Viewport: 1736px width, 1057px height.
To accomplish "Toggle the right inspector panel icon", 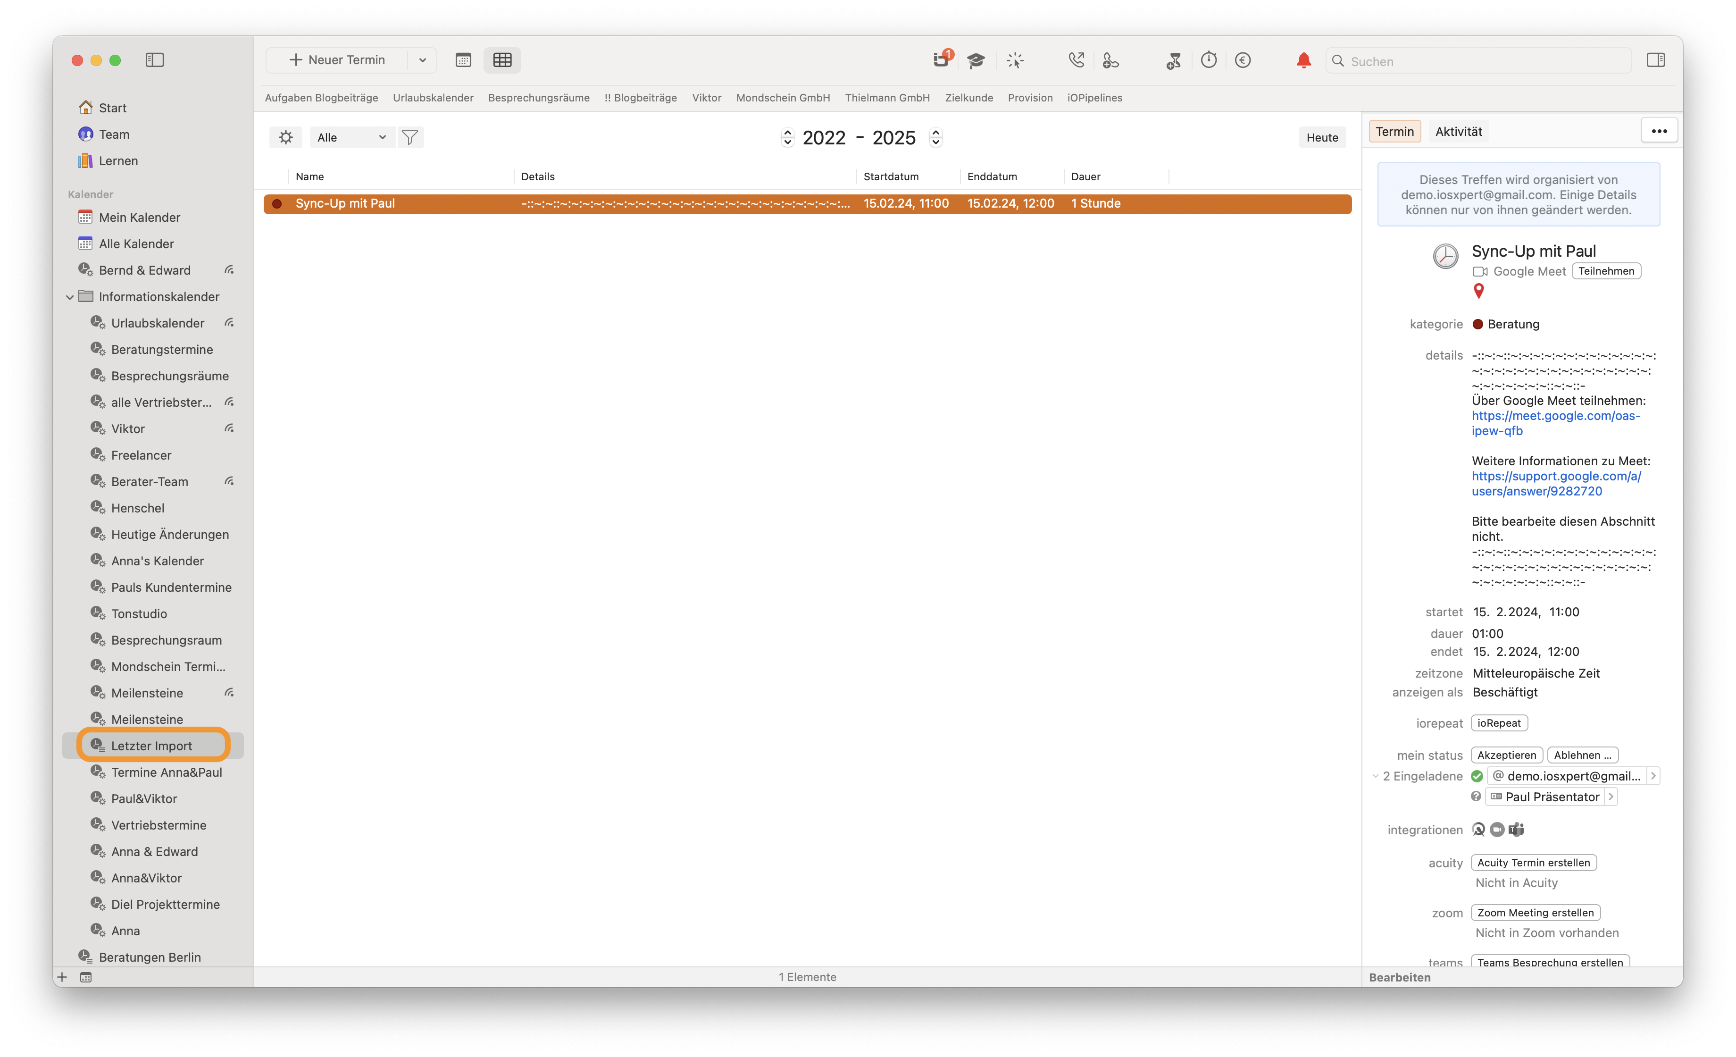I will point(1656,60).
